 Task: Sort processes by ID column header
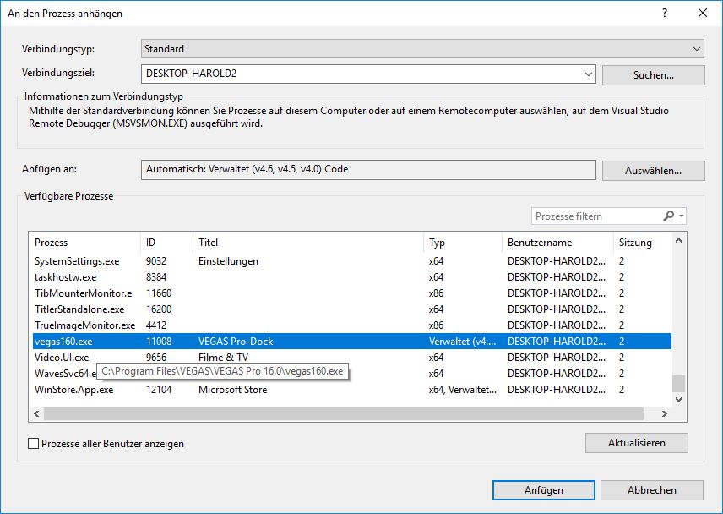(166, 243)
